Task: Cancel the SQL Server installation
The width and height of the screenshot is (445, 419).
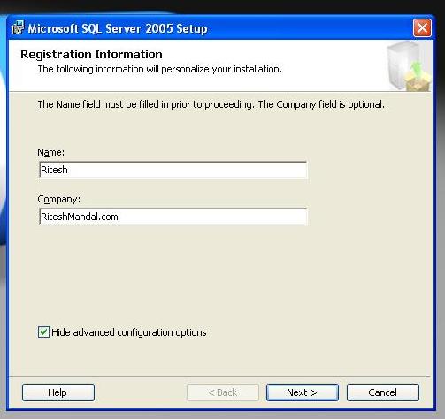Action: point(383,392)
